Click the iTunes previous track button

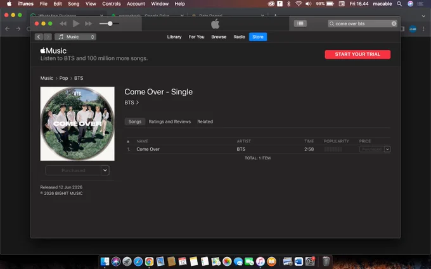click(63, 23)
